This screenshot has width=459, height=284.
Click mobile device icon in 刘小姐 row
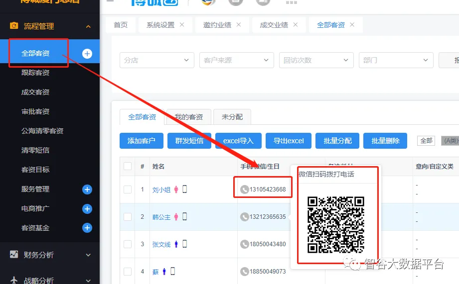point(184,189)
